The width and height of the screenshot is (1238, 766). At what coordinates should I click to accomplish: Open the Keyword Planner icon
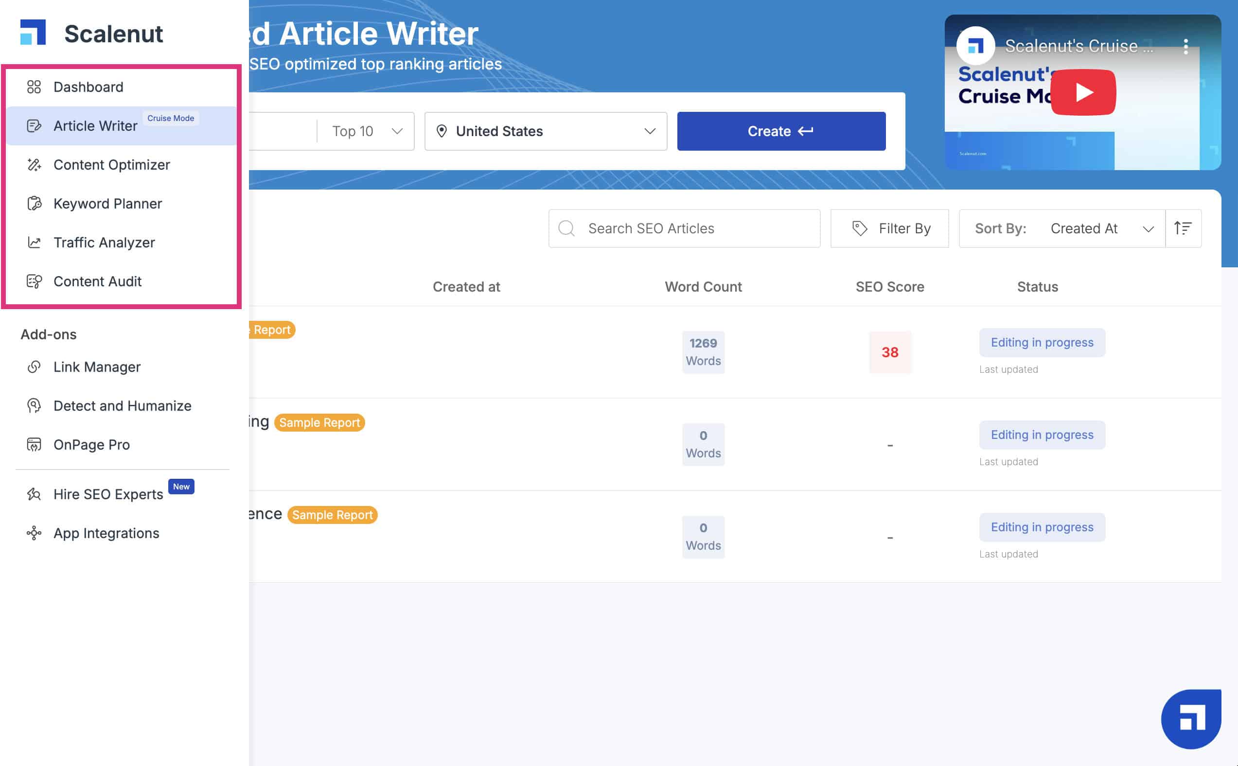(34, 204)
